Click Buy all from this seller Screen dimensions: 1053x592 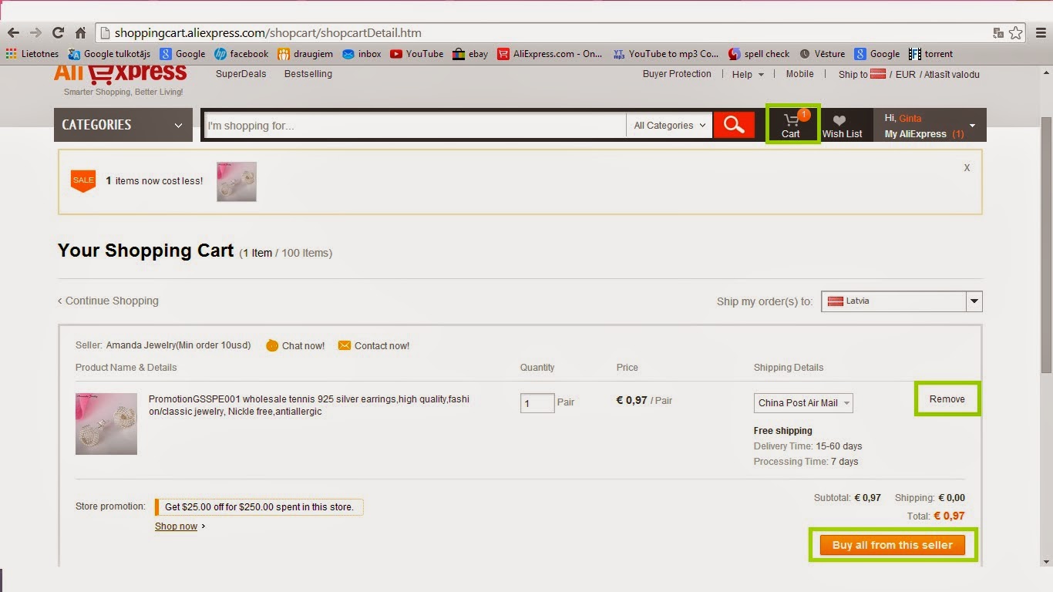(x=893, y=545)
